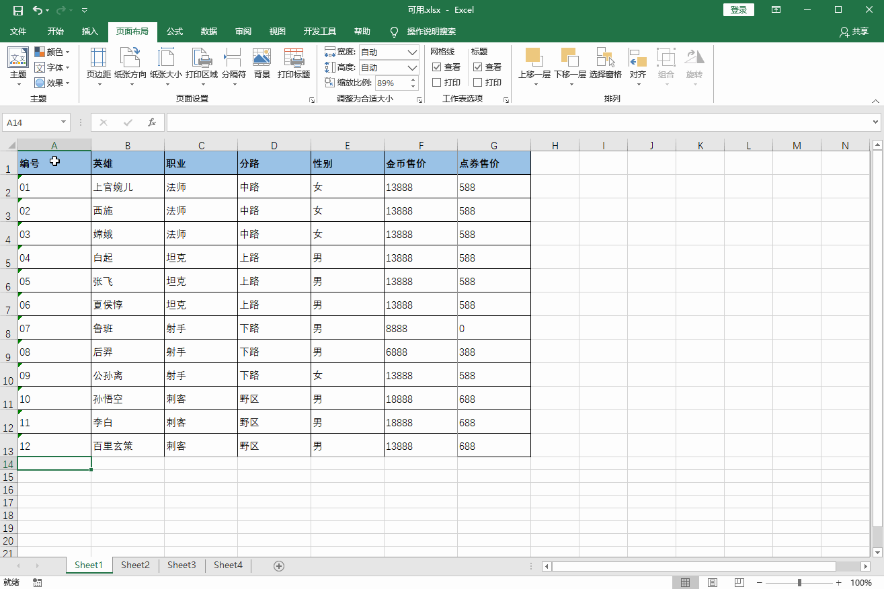
Task: Open the Sheet3 worksheet tab
Action: [181, 565]
